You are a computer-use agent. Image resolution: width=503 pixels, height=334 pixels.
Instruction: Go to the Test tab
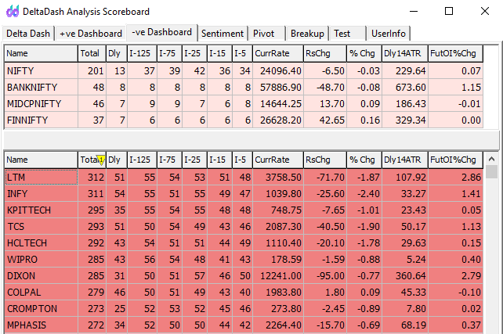[x=347, y=34]
